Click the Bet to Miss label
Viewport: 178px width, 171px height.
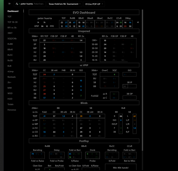[x=129, y=161]
